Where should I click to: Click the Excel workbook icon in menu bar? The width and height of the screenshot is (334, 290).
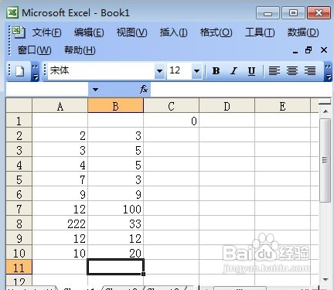pyautogui.click(x=19, y=32)
